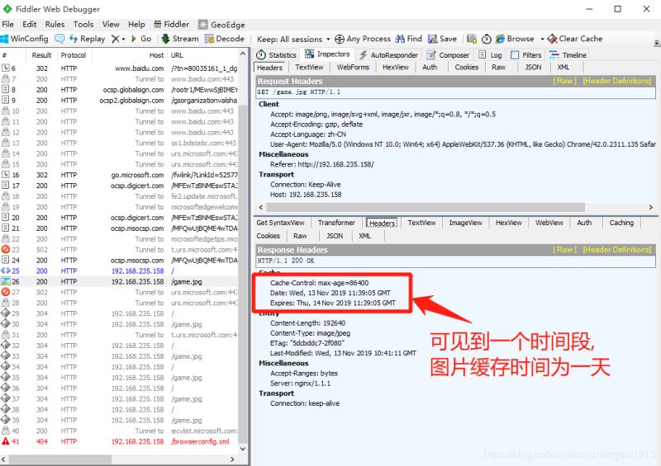
Task: Click the comment speech bubble icon
Action: coord(60,39)
